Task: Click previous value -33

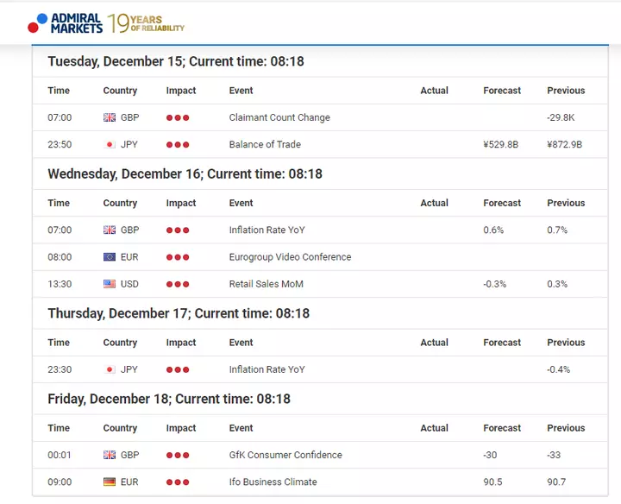Action: click(x=554, y=456)
